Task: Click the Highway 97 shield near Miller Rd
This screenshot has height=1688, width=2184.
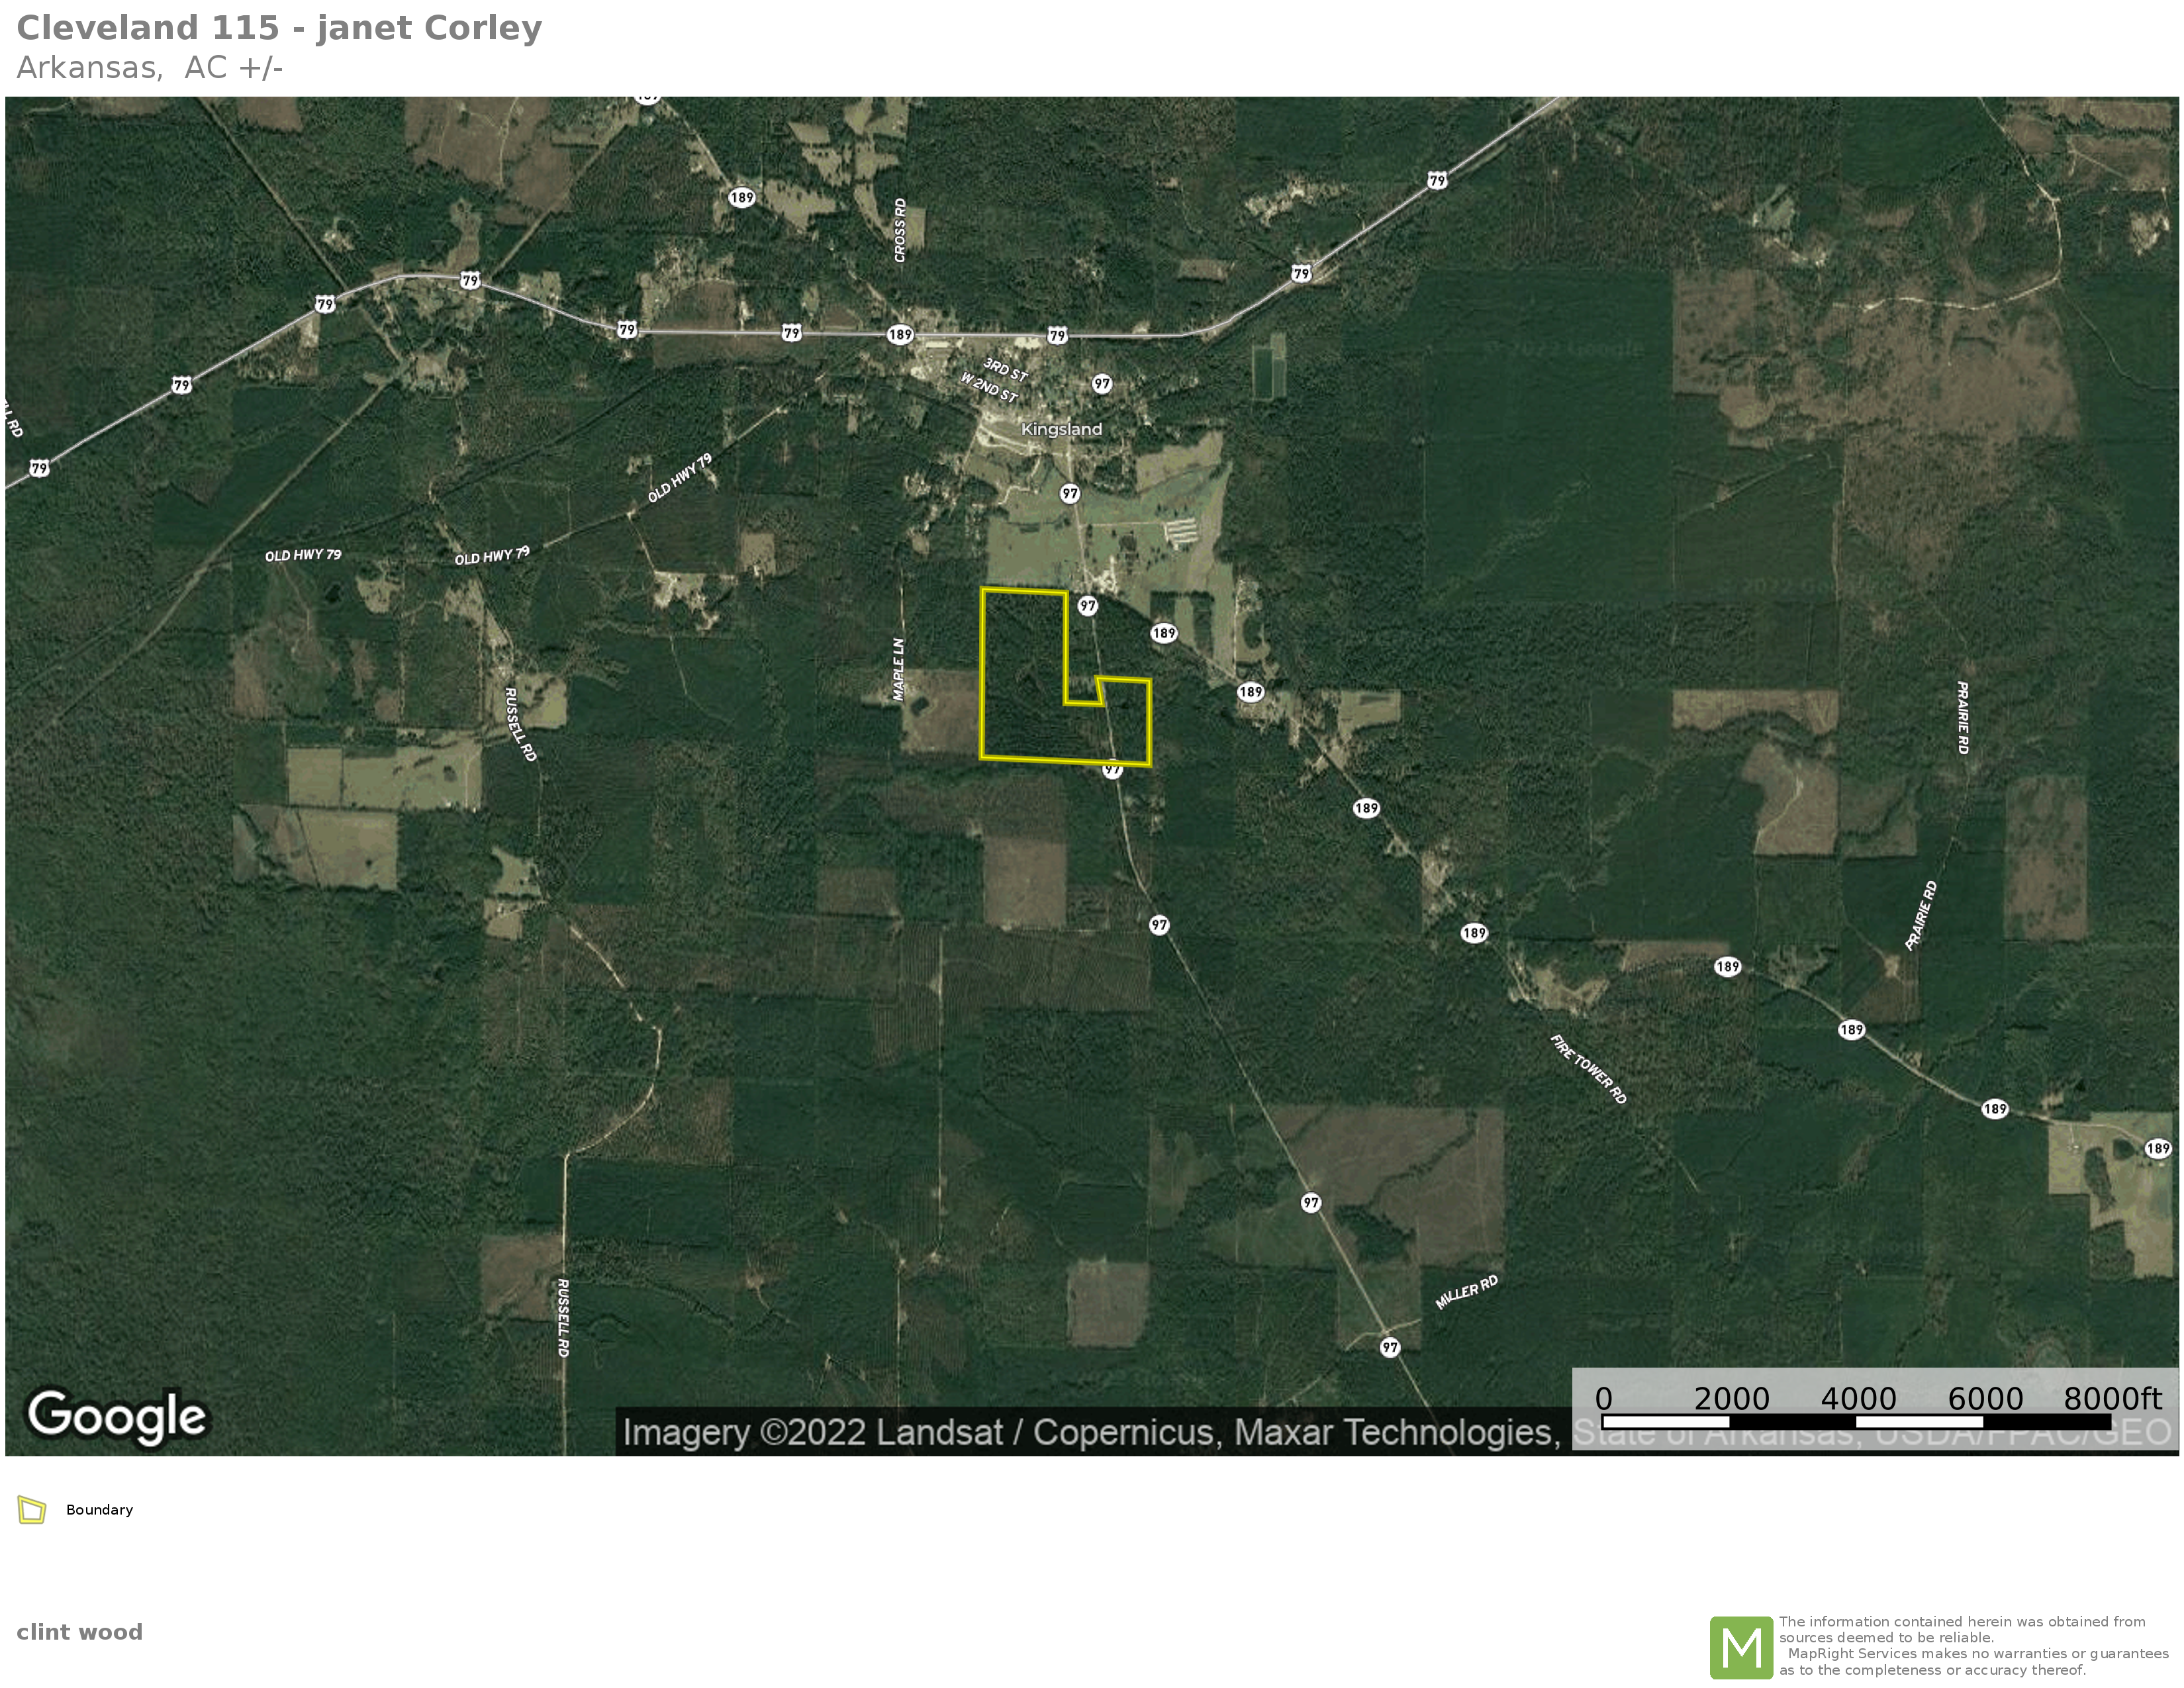Action: coord(1389,1348)
